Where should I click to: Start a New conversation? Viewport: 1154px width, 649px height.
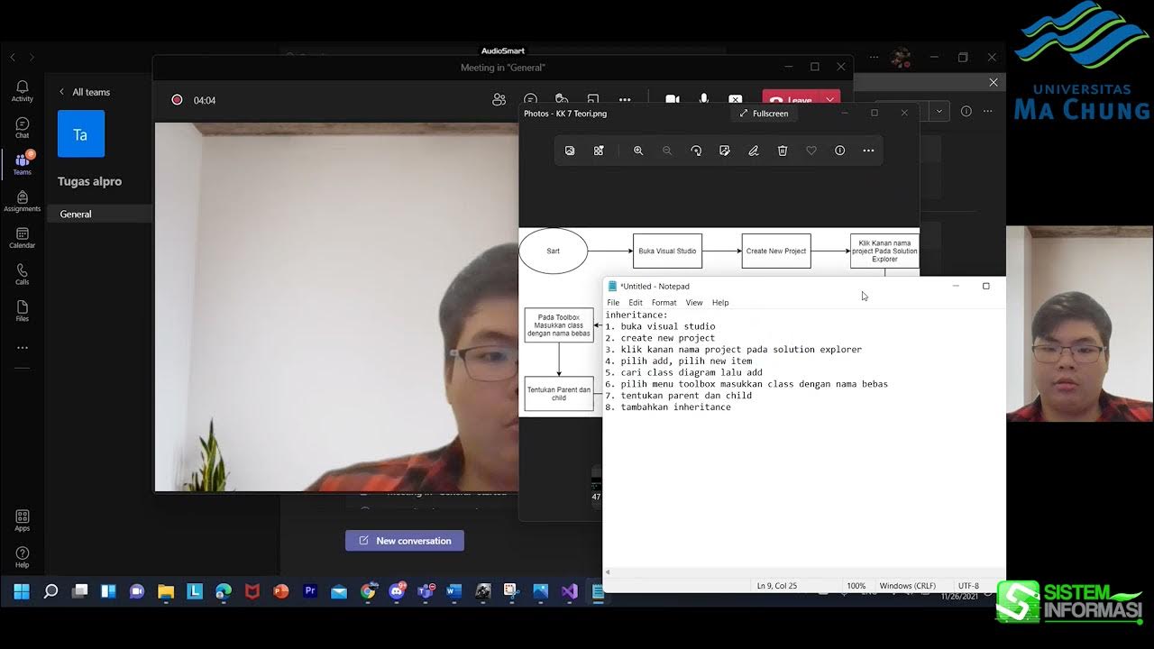[405, 541]
